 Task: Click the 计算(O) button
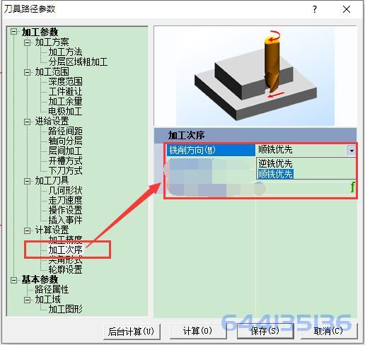point(197,331)
